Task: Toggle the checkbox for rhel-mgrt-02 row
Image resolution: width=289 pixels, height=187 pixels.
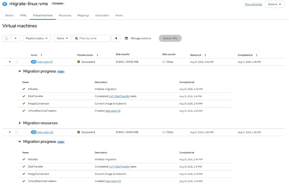Action: pyautogui.click(x=17, y=132)
